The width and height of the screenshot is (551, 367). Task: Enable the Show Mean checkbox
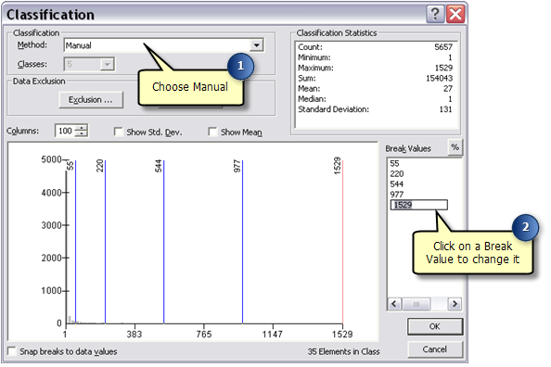coord(212,132)
